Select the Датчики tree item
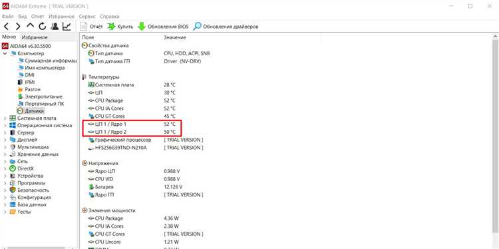Viewport: 499px width, 249px height. (31, 111)
